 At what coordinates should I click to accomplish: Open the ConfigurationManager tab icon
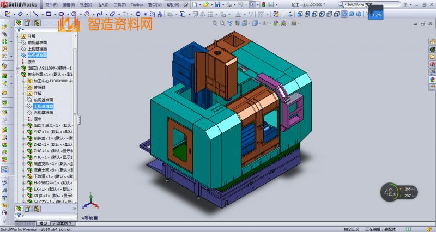tap(37, 23)
